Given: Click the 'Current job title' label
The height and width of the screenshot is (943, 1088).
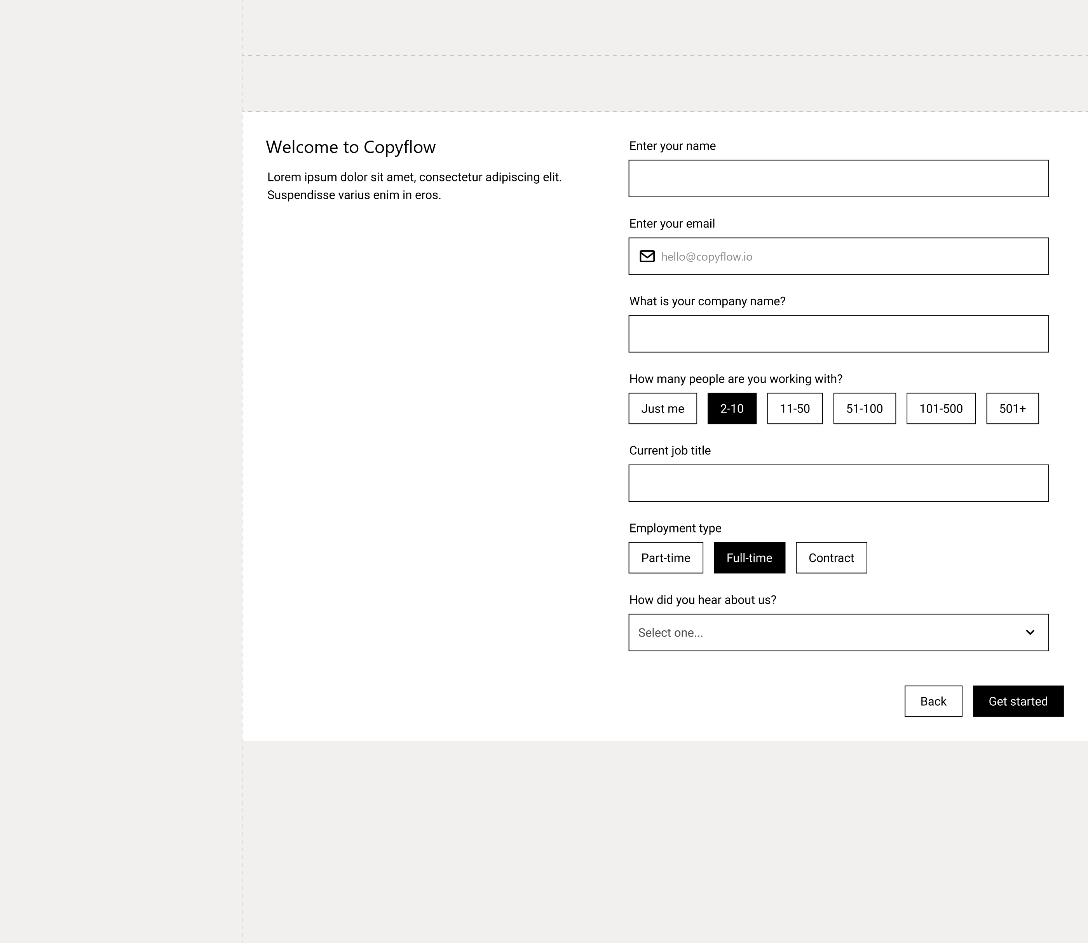Looking at the screenshot, I should click(x=670, y=451).
